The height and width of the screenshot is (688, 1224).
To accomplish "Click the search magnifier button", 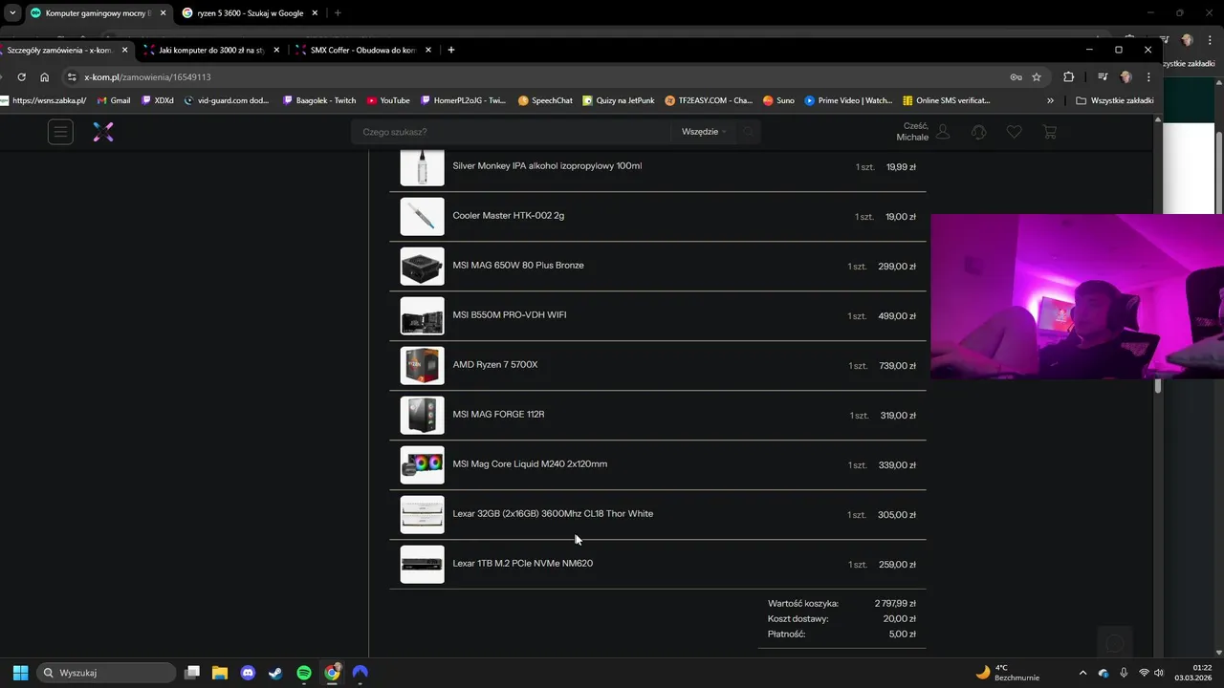I will click(748, 132).
